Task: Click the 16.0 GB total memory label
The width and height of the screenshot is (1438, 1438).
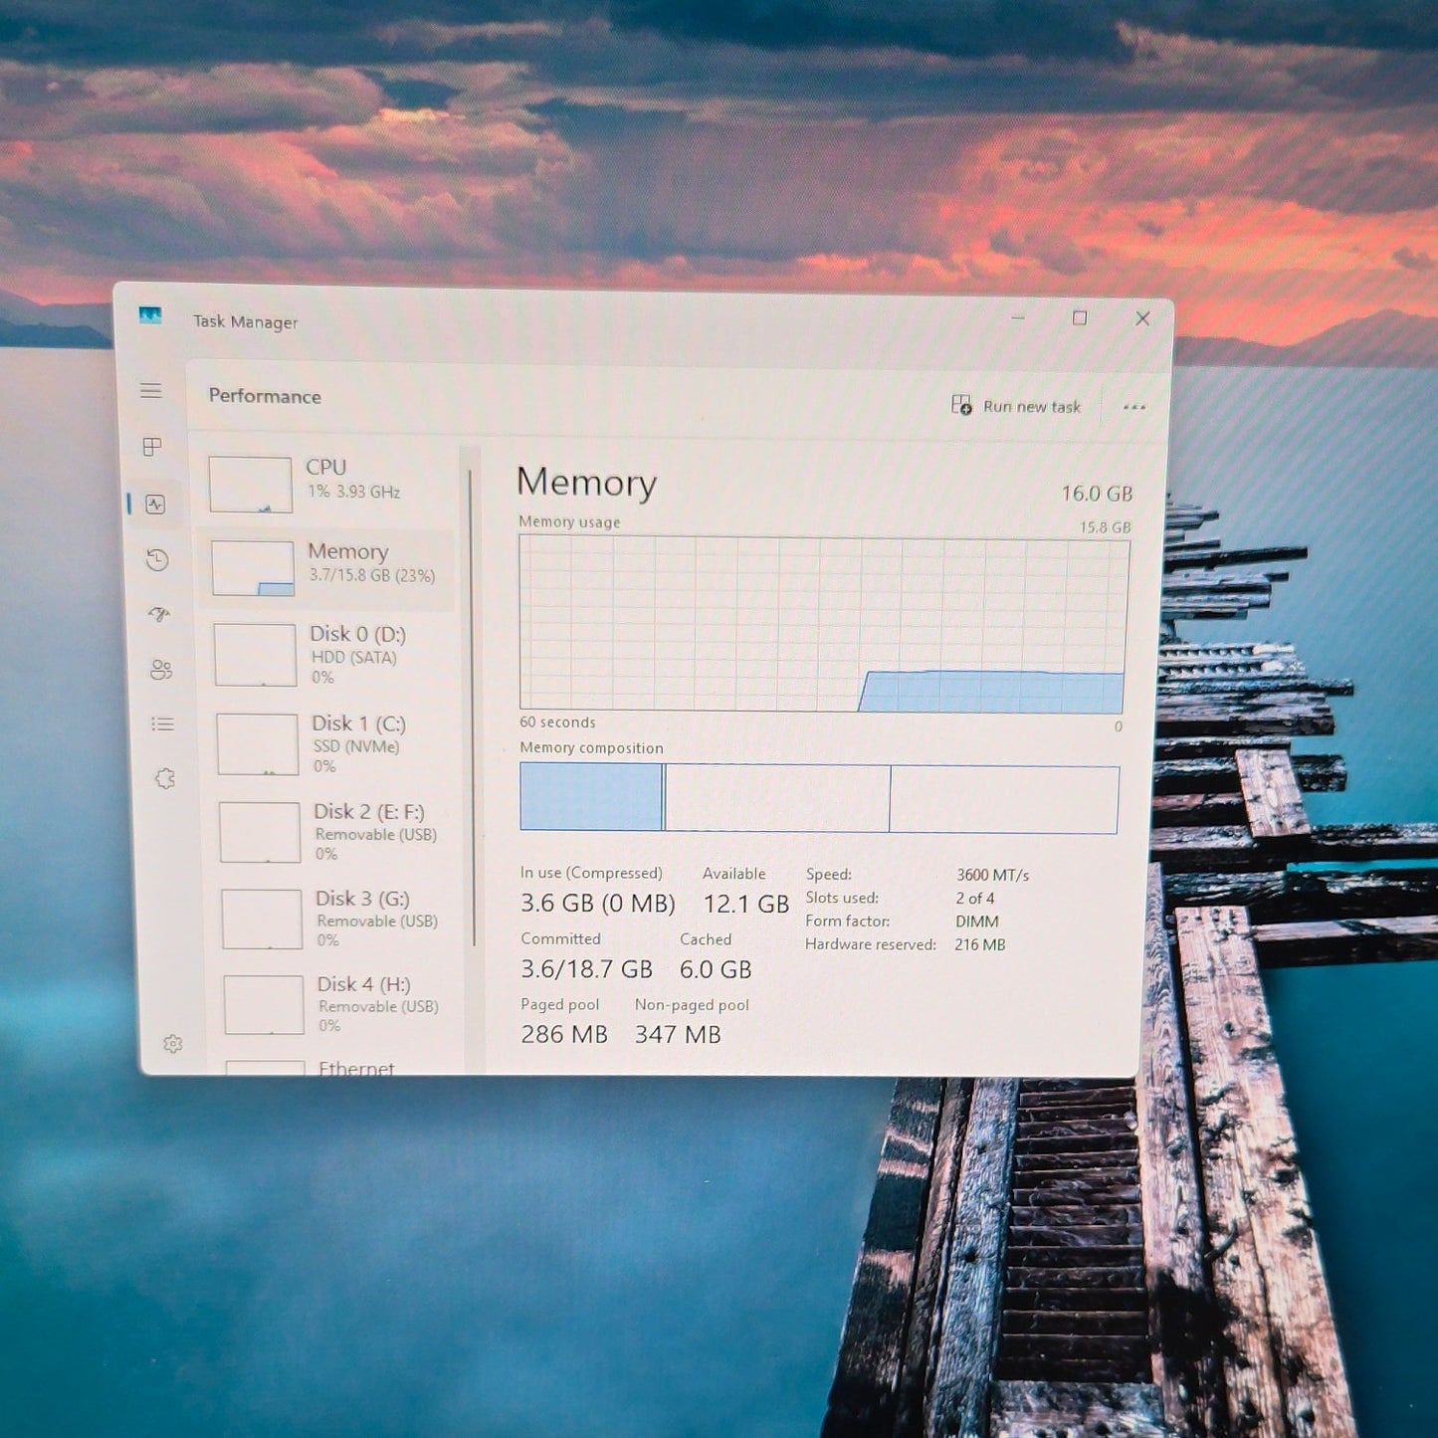Action: pos(1097,494)
